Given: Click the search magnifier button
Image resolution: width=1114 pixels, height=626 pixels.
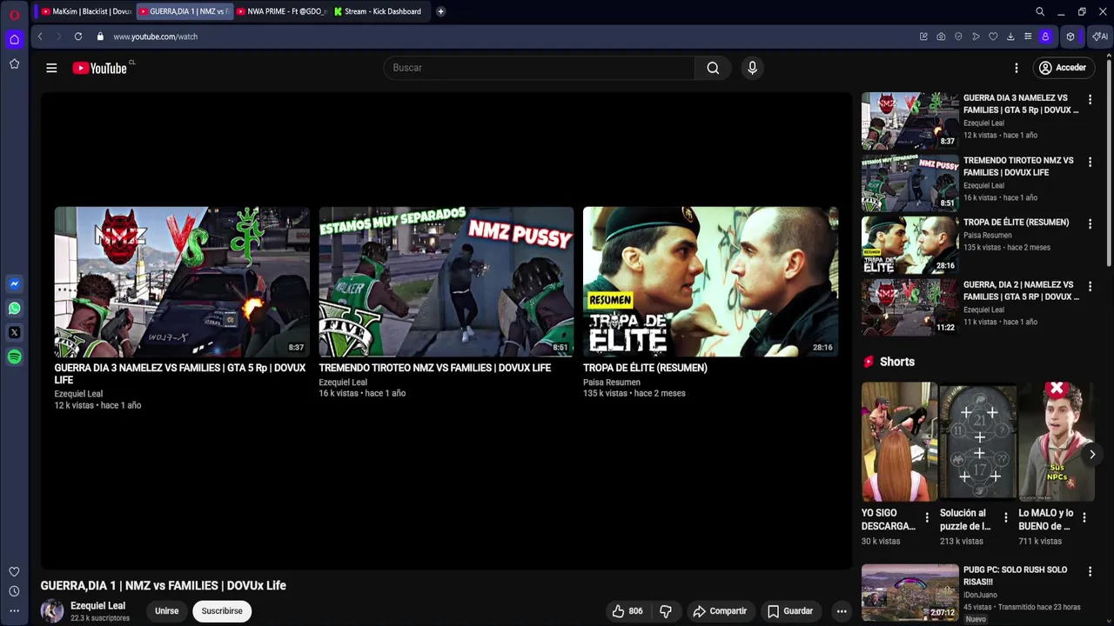Looking at the screenshot, I should (713, 68).
